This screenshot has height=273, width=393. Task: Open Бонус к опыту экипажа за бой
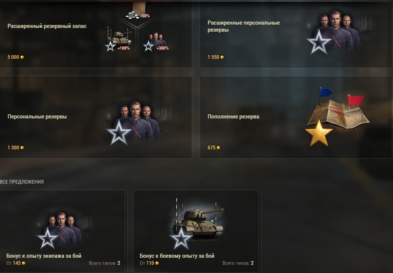(x=44, y=255)
